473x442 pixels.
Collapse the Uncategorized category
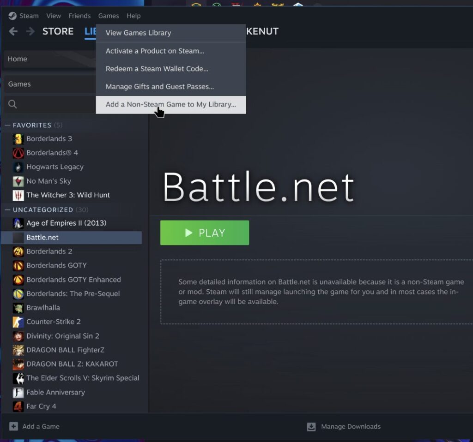[7, 210]
